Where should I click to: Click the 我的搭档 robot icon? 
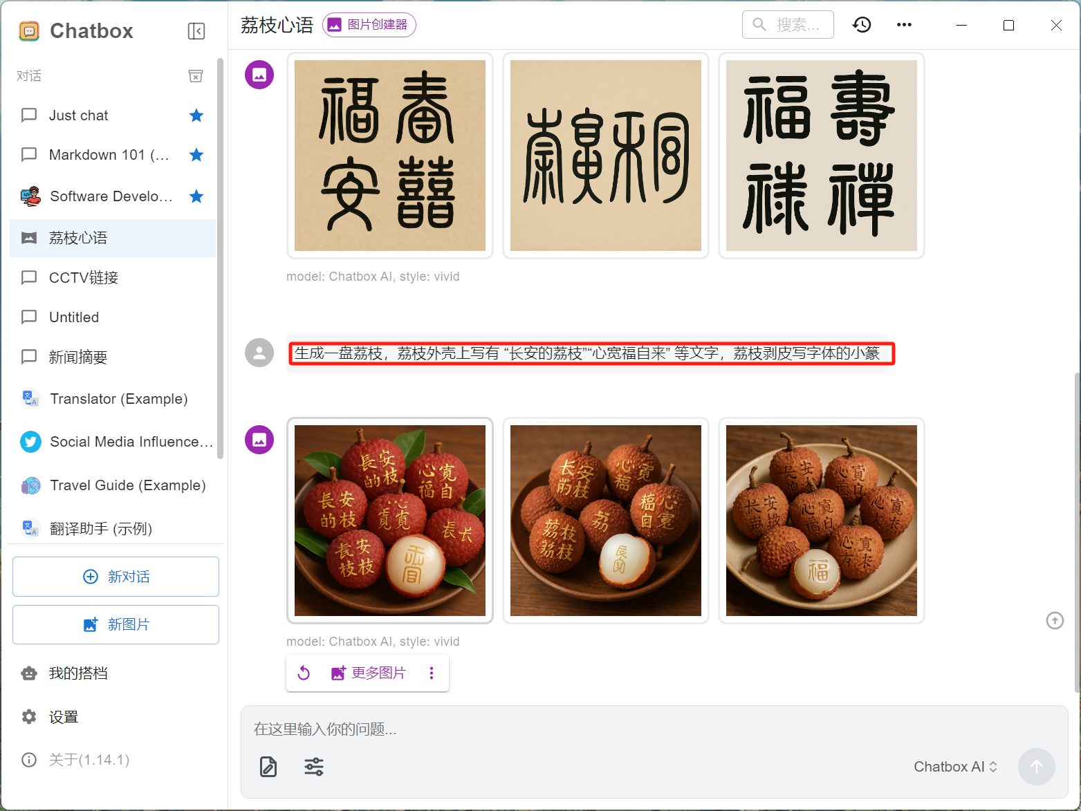(29, 673)
